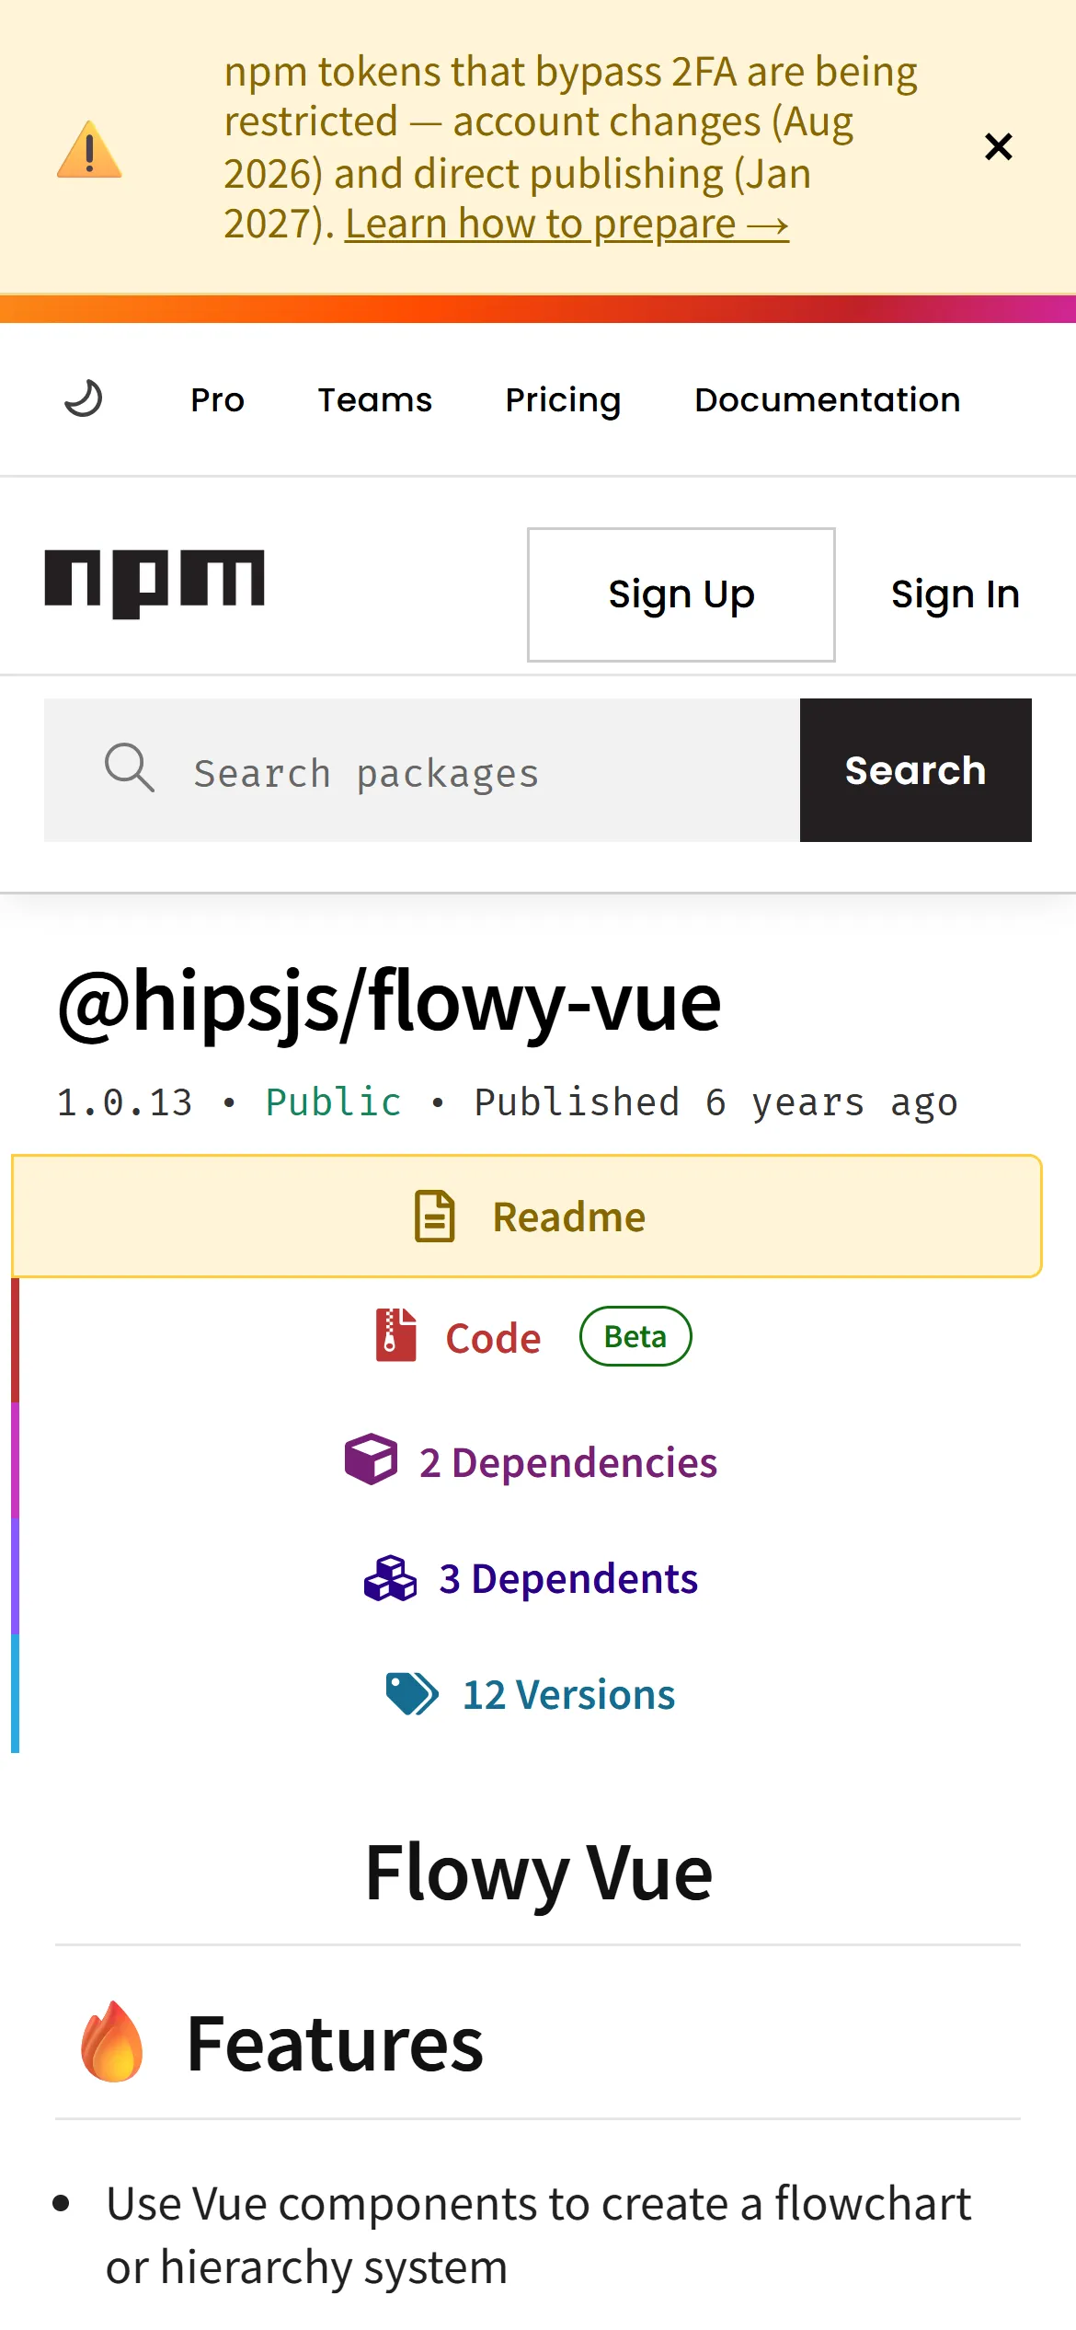Open Documentation from the top nav
This screenshot has width=1076, height=2330.
827,399
